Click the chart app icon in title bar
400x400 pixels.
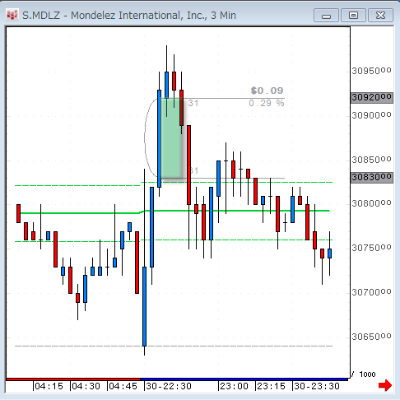click(x=12, y=16)
